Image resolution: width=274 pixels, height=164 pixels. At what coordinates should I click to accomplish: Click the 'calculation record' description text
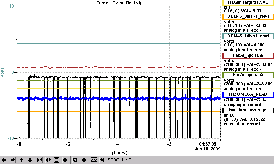click(242, 124)
